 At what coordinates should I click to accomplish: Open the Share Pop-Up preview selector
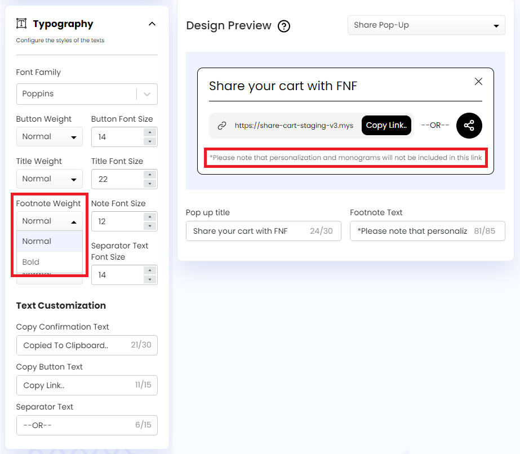click(x=426, y=25)
